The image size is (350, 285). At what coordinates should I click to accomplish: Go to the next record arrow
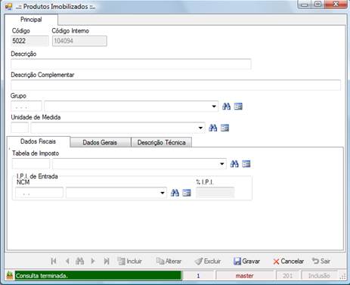(x=93, y=261)
